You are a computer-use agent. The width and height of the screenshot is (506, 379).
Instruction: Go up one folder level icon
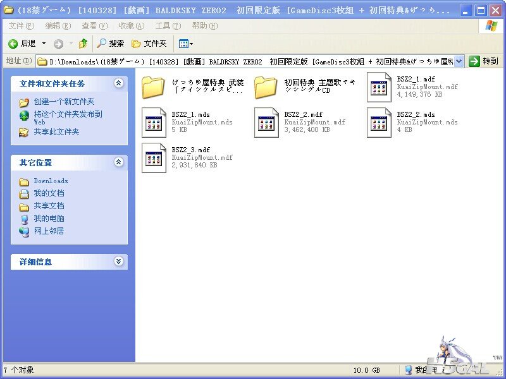(x=83, y=43)
